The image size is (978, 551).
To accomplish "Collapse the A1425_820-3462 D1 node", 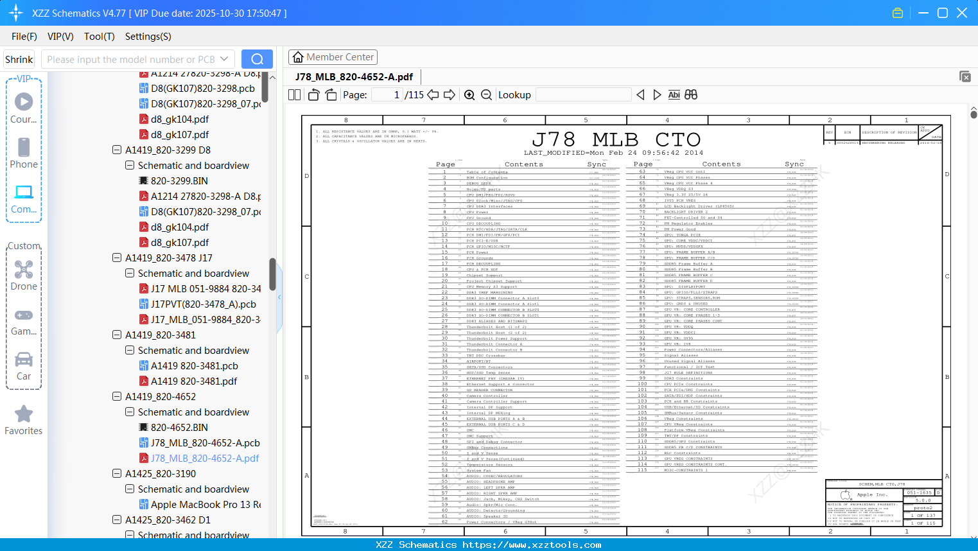I will click(117, 520).
